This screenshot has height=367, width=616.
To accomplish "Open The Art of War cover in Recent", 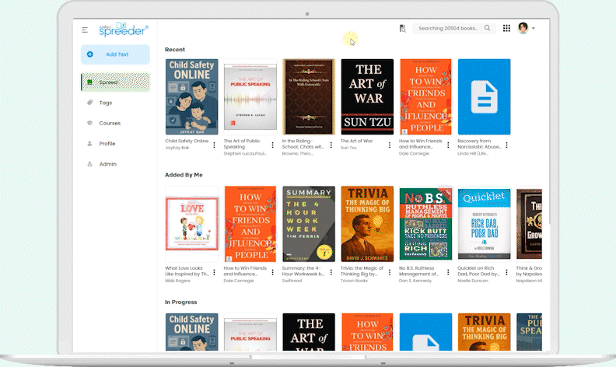I will 367,96.
